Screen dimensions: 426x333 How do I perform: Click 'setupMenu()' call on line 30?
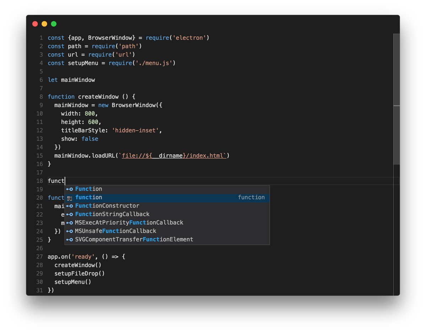73,282
